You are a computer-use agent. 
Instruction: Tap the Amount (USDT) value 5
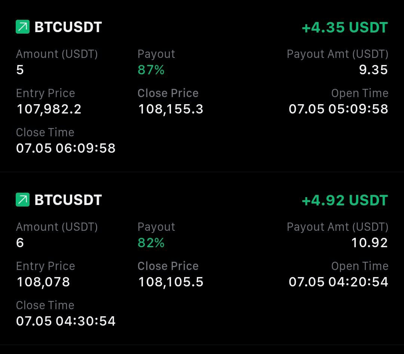pyautogui.click(x=20, y=70)
